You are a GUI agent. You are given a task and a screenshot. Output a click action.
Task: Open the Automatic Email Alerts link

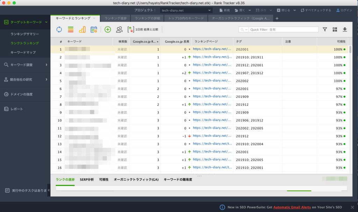pyautogui.click(x=292, y=207)
